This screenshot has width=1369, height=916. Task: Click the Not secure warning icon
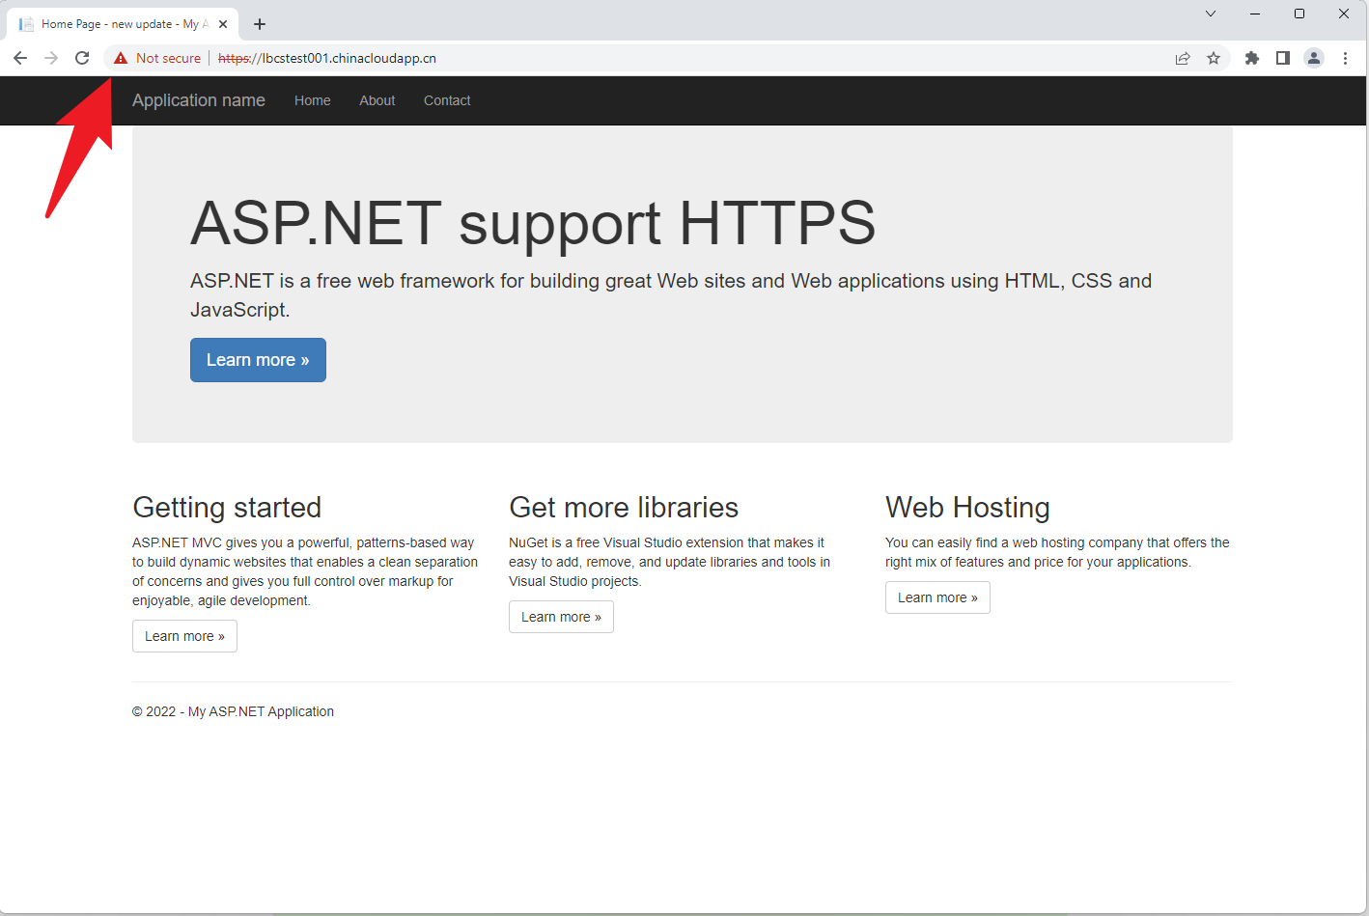(121, 58)
